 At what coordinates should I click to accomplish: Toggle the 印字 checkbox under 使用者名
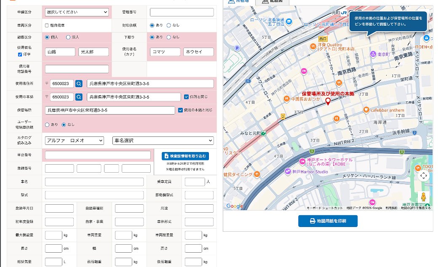(20, 54)
